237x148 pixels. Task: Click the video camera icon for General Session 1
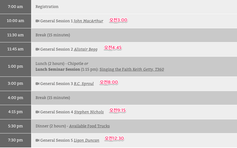37,21
